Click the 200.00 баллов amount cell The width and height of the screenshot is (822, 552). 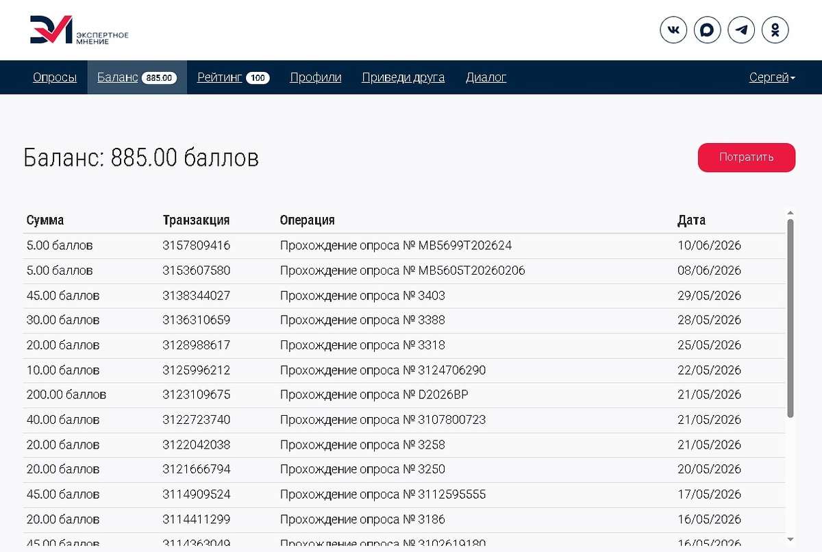click(x=66, y=394)
